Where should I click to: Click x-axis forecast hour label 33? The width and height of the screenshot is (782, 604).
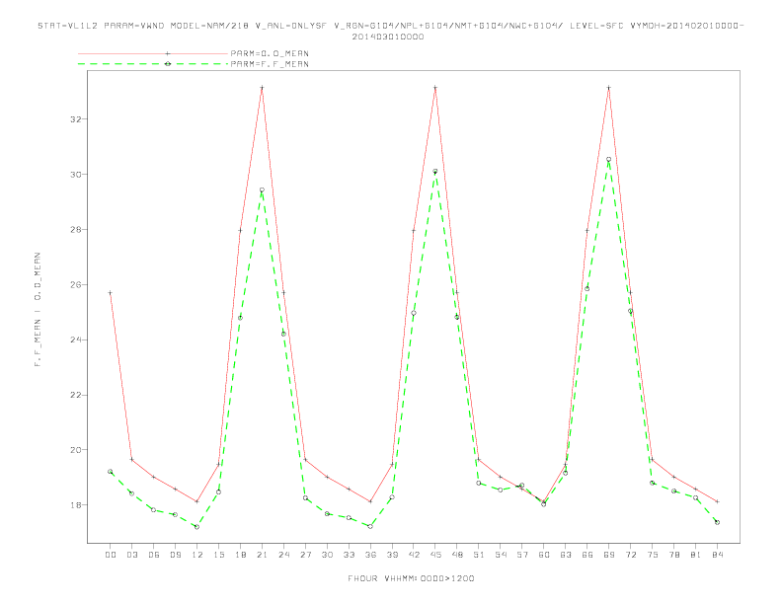point(349,555)
